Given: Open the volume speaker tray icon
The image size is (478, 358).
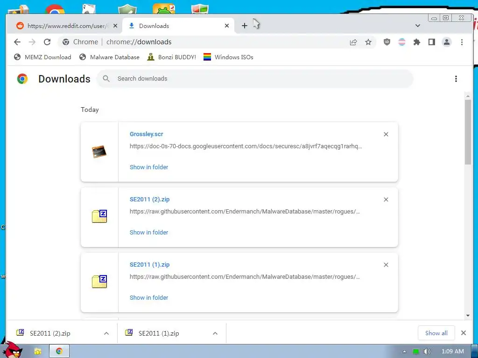Looking at the screenshot, I should (427, 351).
